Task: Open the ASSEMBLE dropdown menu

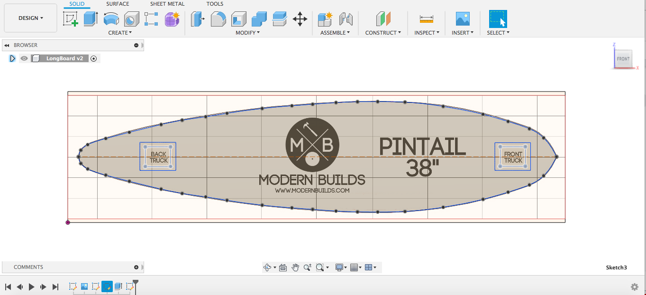Action: [x=335, y=33]
